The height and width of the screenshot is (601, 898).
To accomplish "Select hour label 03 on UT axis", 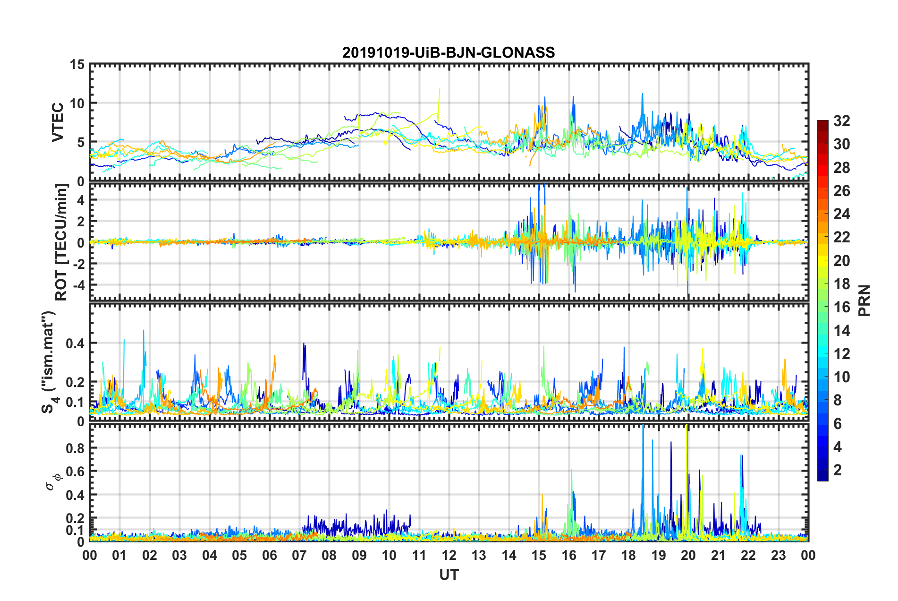I will pyautogui.click(x=179, y=555).
